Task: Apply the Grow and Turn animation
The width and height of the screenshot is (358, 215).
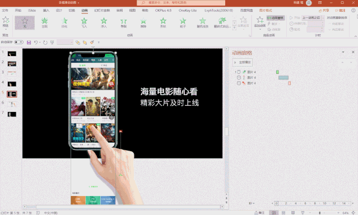Action: point(222,22)
